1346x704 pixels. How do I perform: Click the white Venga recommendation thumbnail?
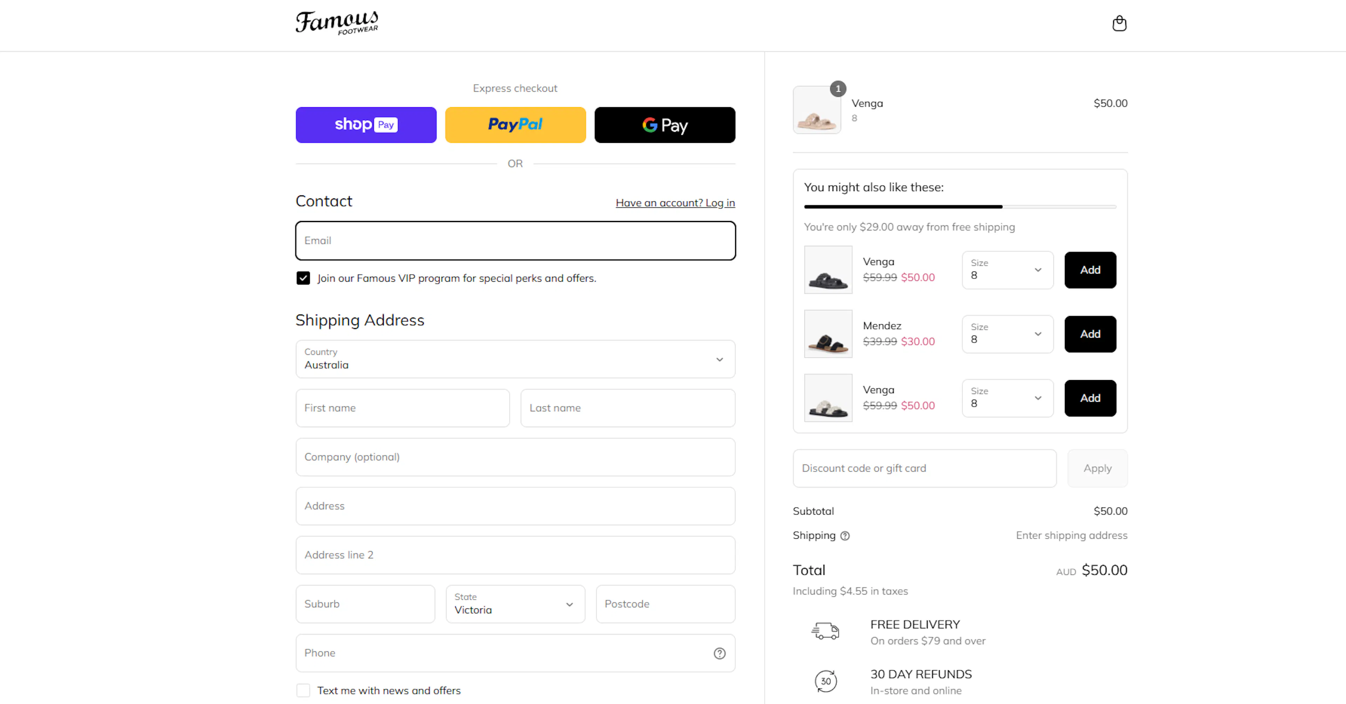(828, 399)
